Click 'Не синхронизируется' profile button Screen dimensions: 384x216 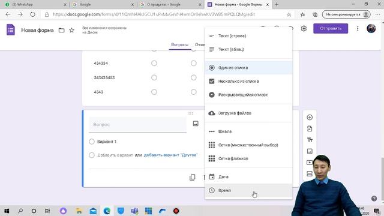pos(346,14)
